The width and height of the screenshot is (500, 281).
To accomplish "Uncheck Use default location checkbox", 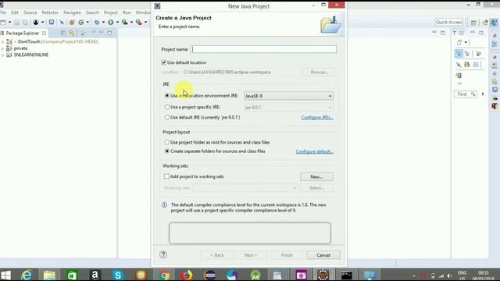I will (163, 62).
